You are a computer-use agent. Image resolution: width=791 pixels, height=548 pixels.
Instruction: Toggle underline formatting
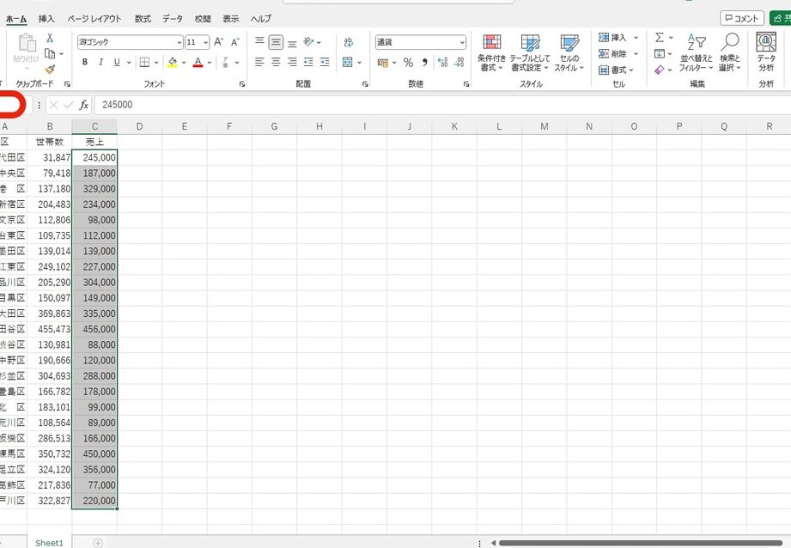(x=117, y=62)
